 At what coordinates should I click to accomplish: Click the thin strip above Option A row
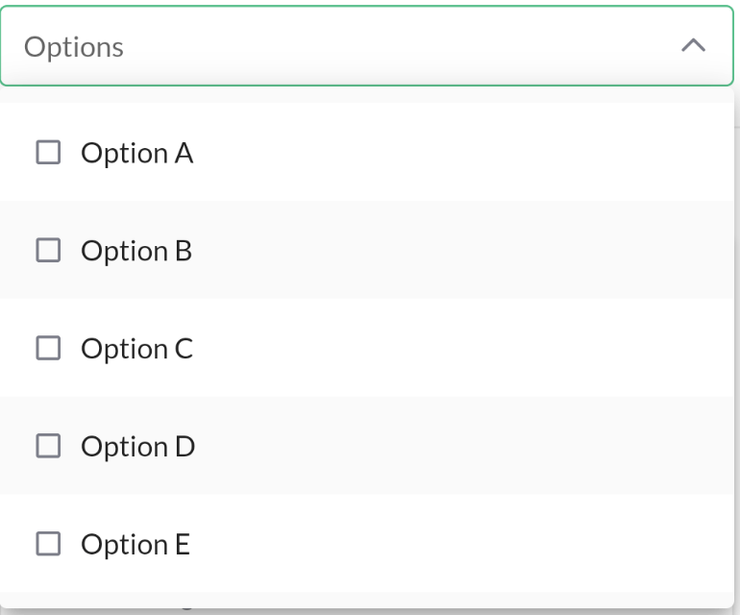point(367,95)
